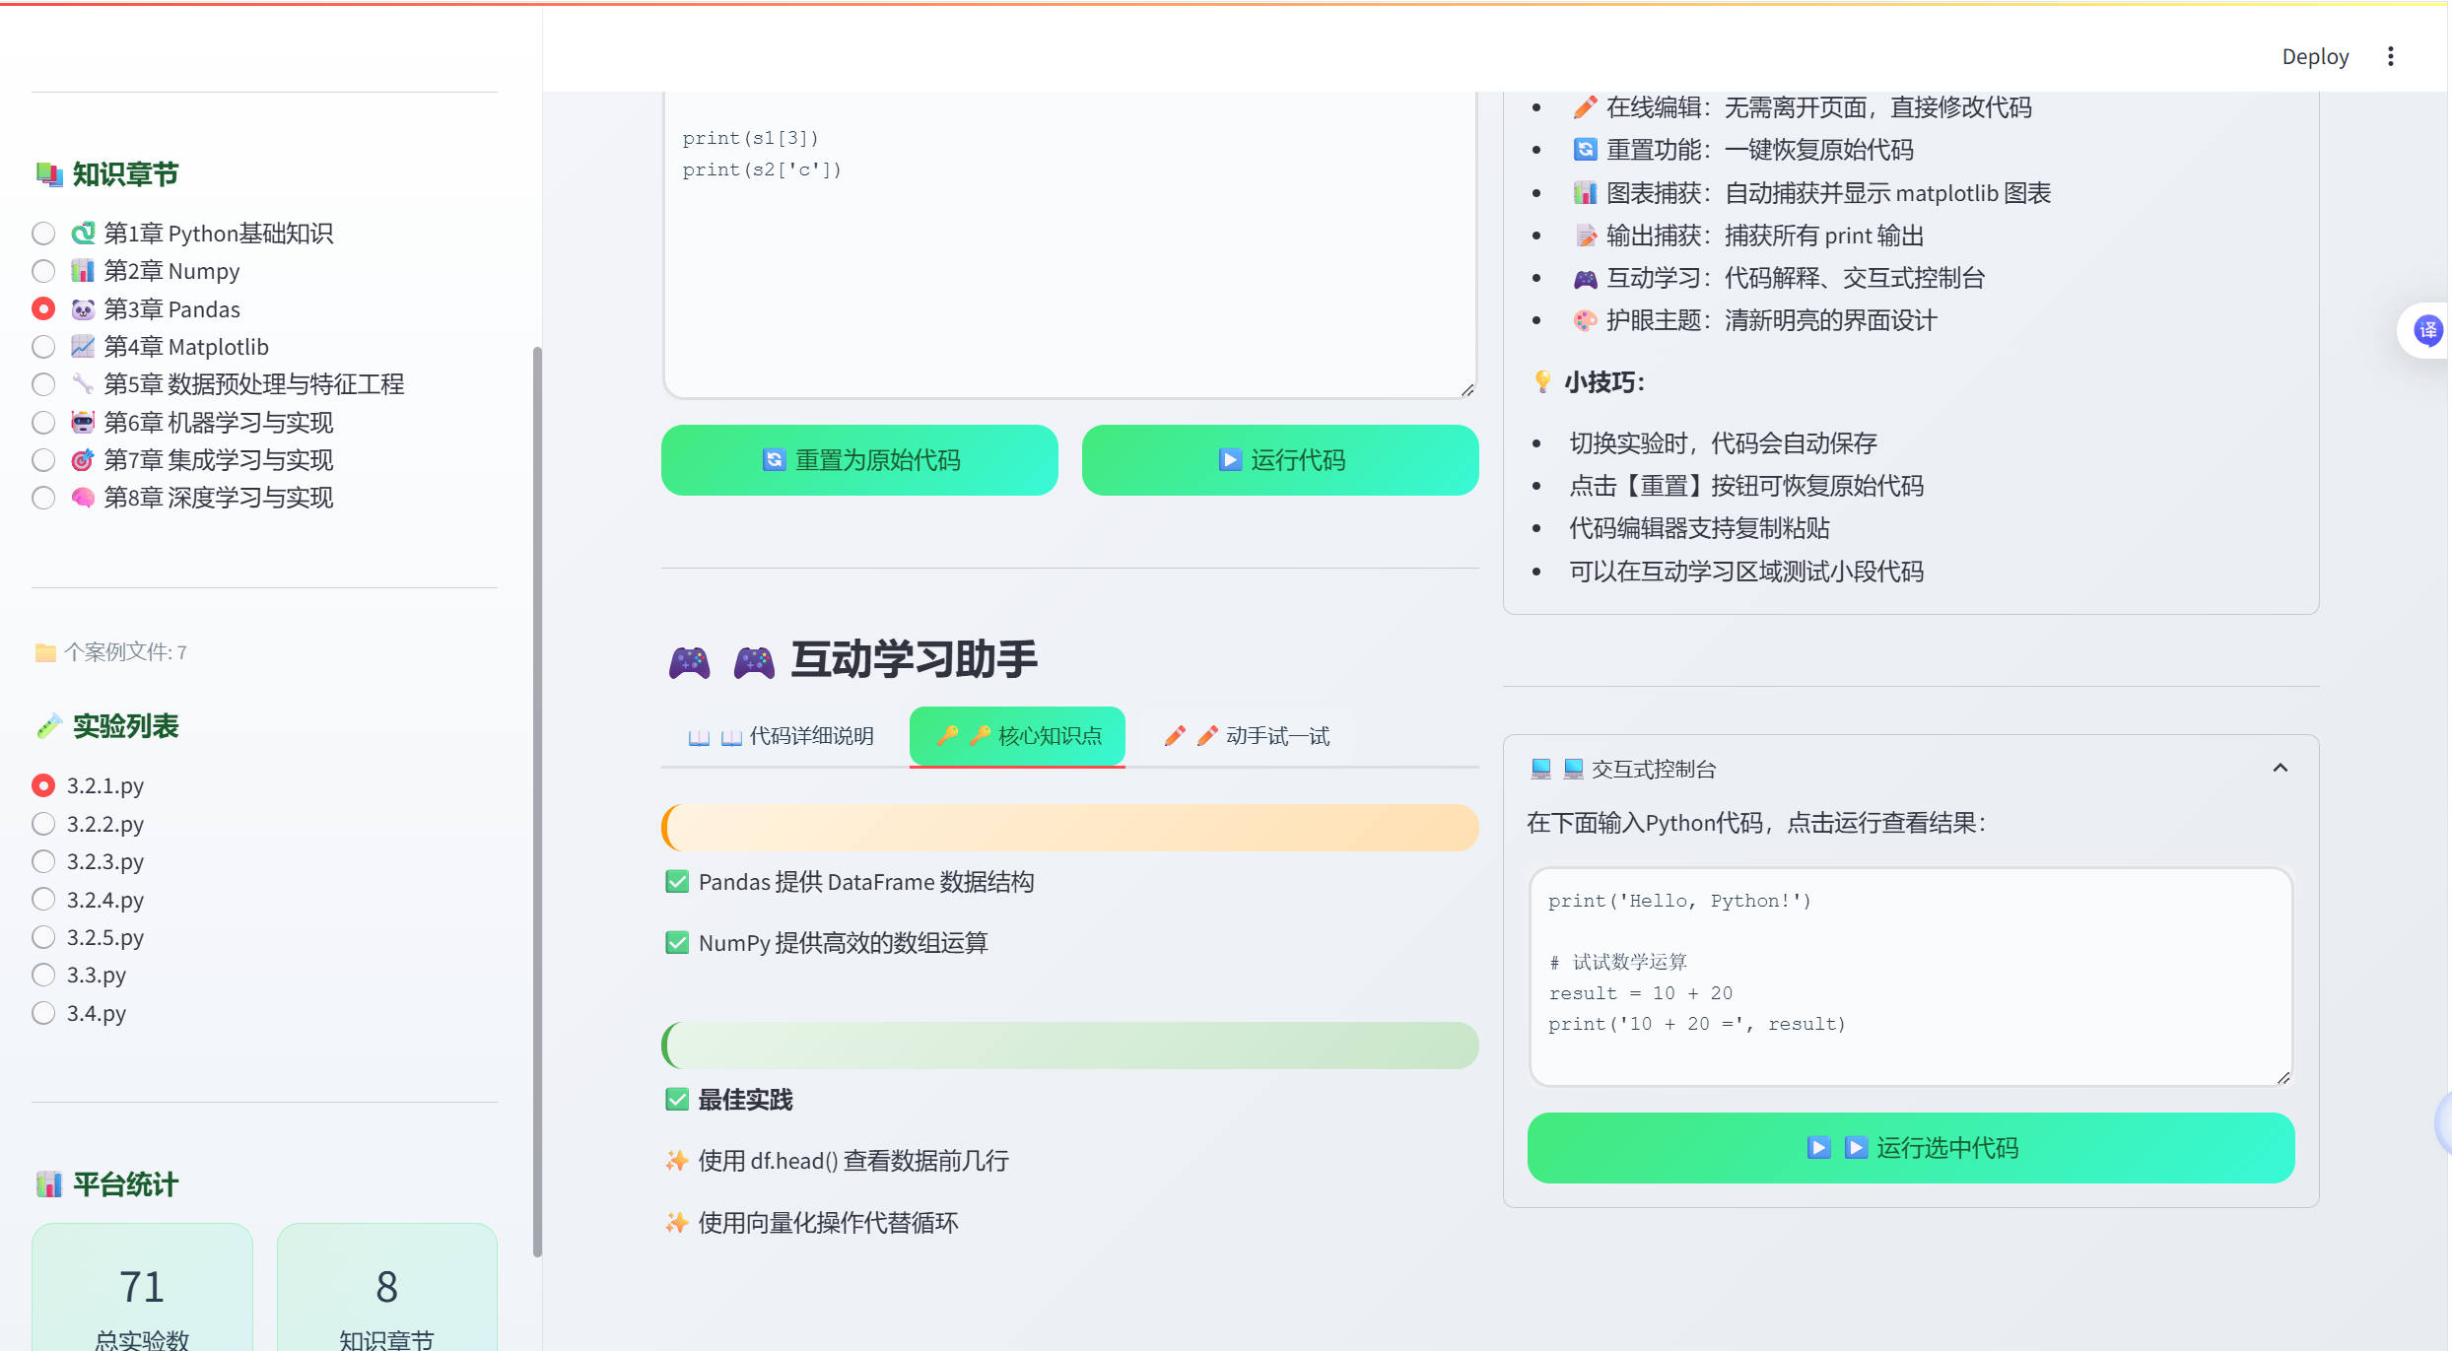2452x1351 pixels.
Task: Click the memo icon beside 输出捕获
Action: (1585, 236)
